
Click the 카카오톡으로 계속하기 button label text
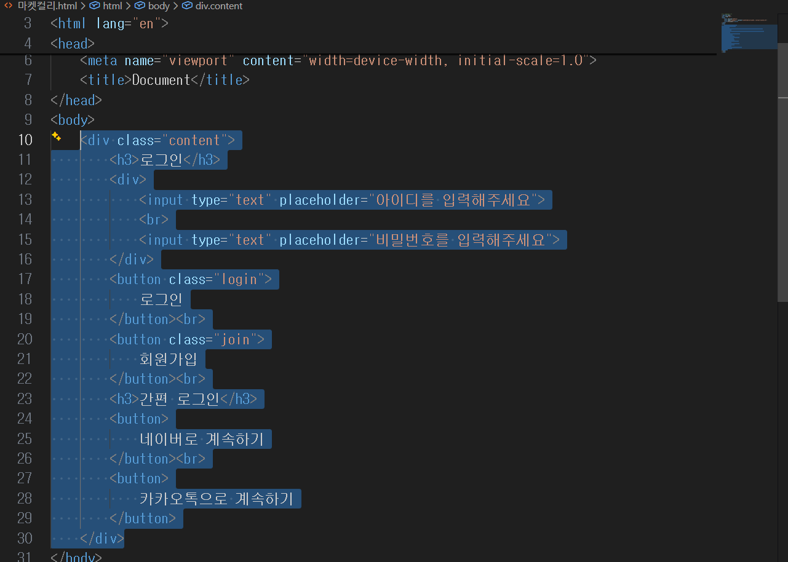215,498
